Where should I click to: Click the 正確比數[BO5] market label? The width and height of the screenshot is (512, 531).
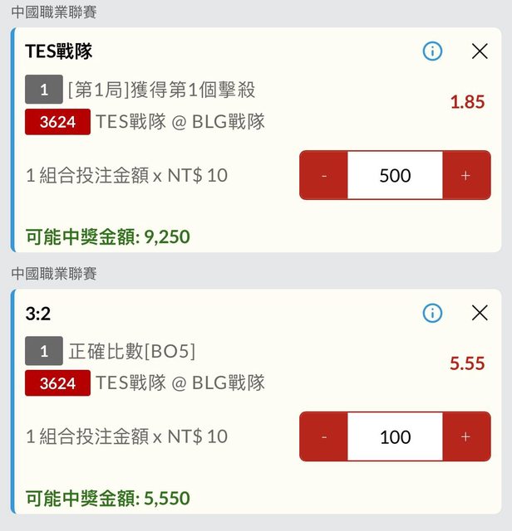[132, 351]
